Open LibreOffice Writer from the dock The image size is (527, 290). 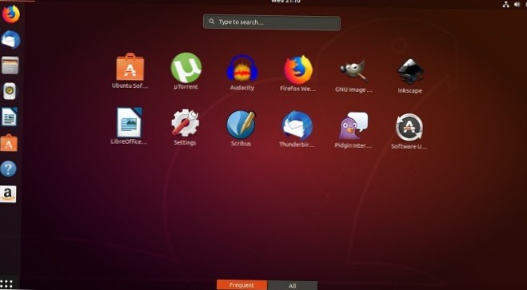(9, 117)
